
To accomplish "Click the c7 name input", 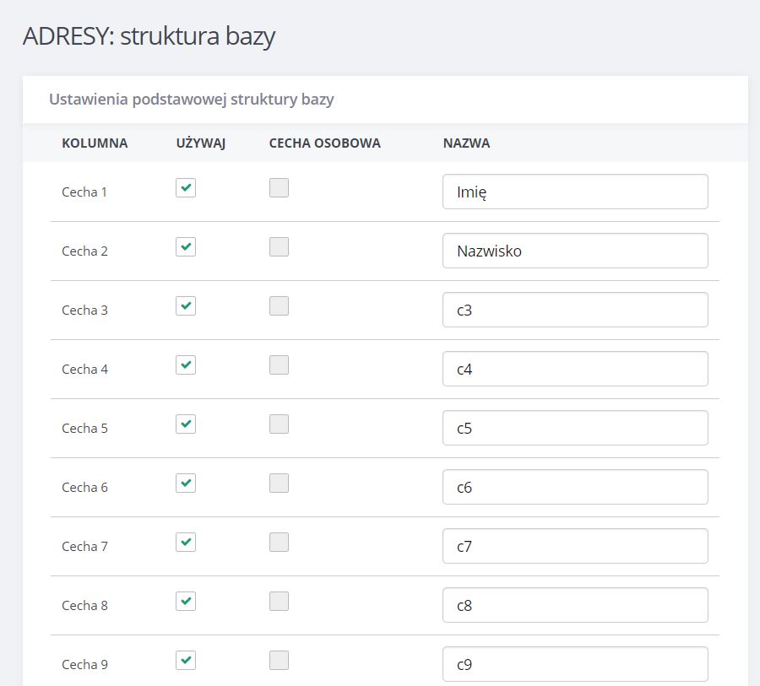I will click(x=575, y=547).
